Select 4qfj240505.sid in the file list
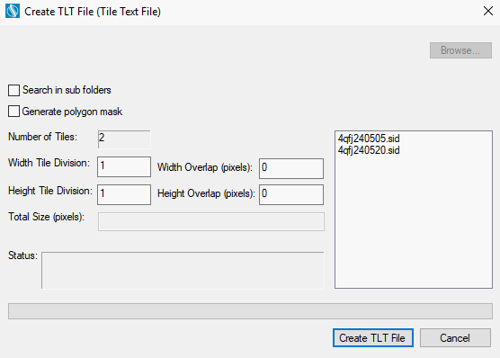500x358 pixels. tap(369, 139)
